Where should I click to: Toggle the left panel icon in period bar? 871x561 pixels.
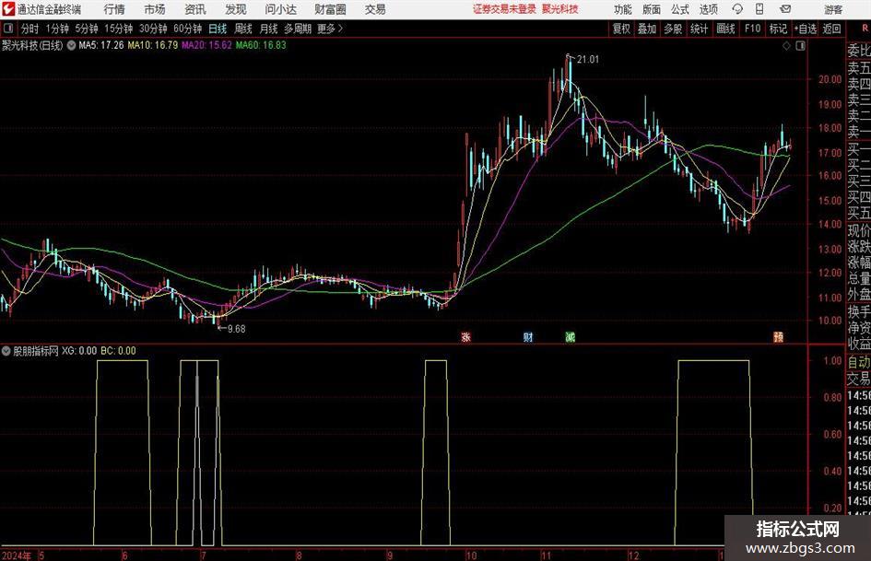pyautogui.click(x=8, y=29)
